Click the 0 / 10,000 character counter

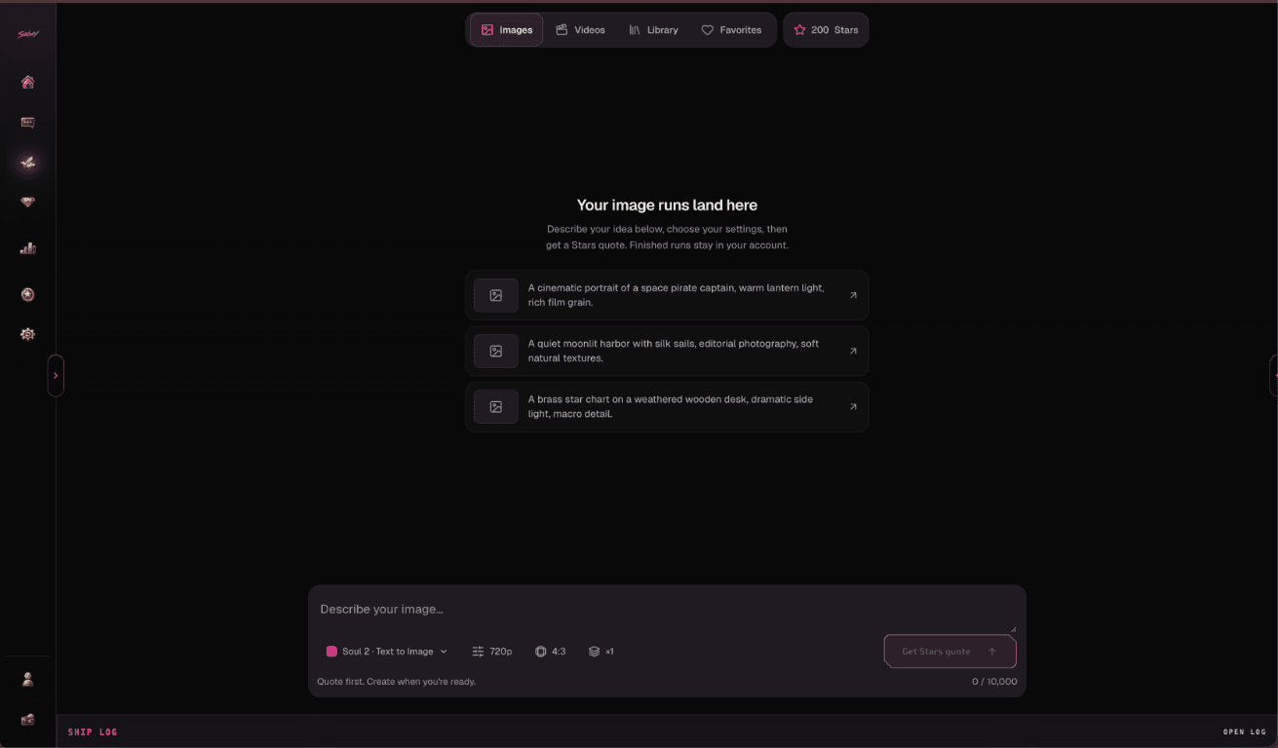tap(994, 682)
